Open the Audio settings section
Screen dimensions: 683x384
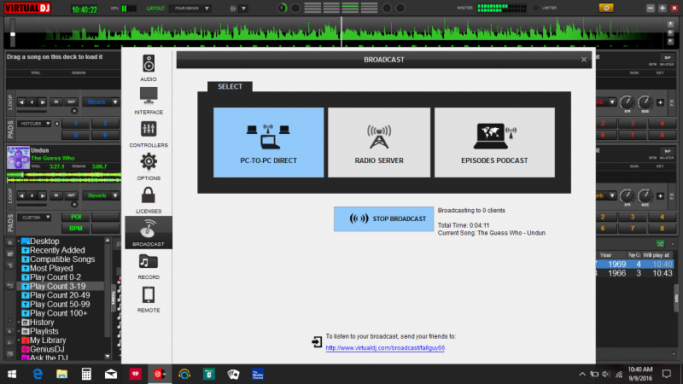point(148,67)
